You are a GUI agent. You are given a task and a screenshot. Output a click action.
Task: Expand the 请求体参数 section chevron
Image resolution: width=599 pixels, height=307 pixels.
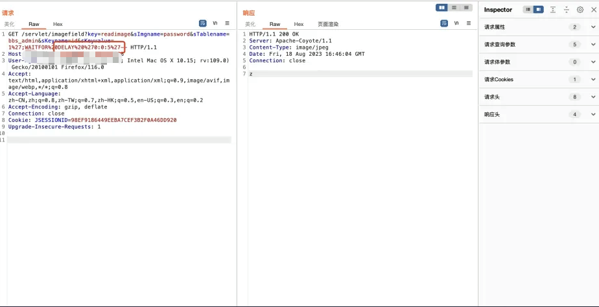593,62
